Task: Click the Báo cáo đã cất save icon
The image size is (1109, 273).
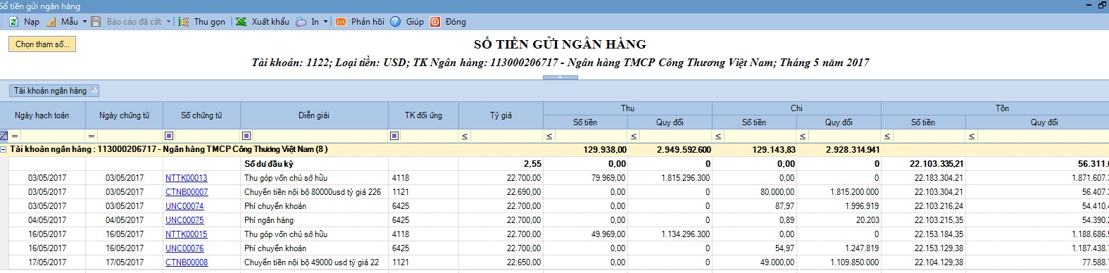Action: 96,22
